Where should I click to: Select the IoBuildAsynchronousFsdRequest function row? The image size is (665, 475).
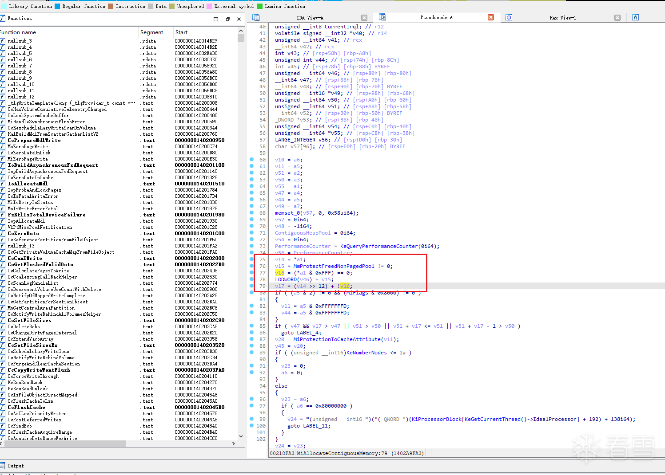[x=119, y=165]
